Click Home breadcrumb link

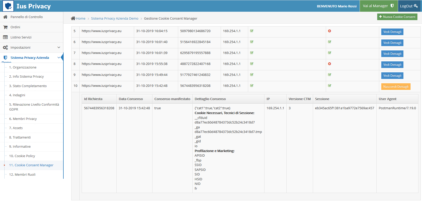tap(81, 18)
